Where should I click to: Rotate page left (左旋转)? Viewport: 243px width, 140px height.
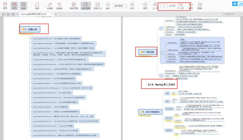click(x=50, y=6)
